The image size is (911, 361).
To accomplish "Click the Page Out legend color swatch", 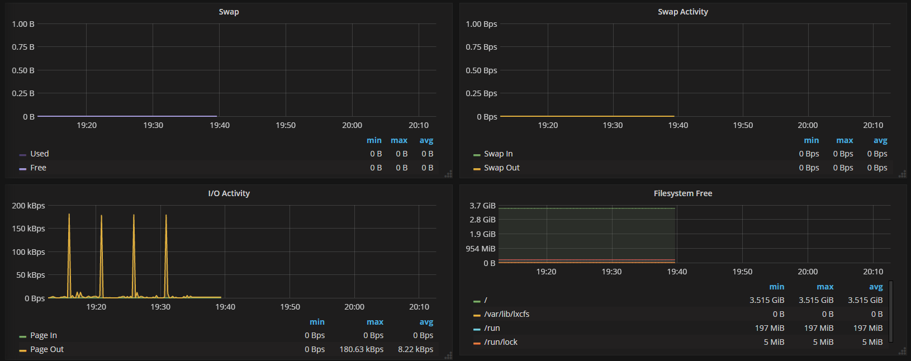I will [23, 350].
